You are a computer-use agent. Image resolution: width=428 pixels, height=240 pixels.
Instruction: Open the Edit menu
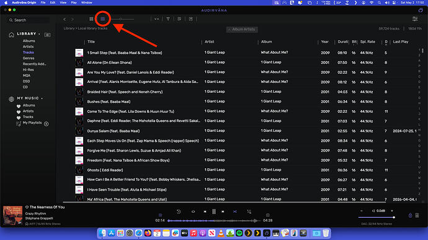53,2
